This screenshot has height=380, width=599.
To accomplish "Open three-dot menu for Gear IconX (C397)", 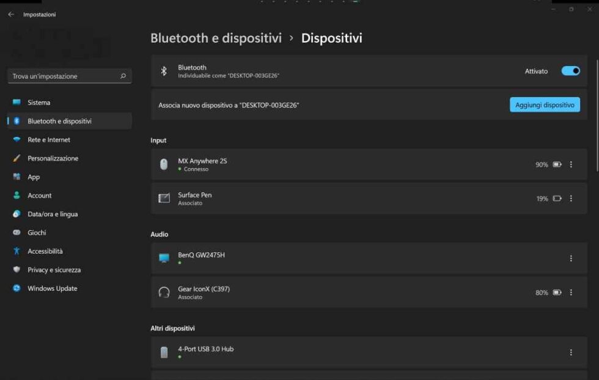I will (x=571, y=292).
